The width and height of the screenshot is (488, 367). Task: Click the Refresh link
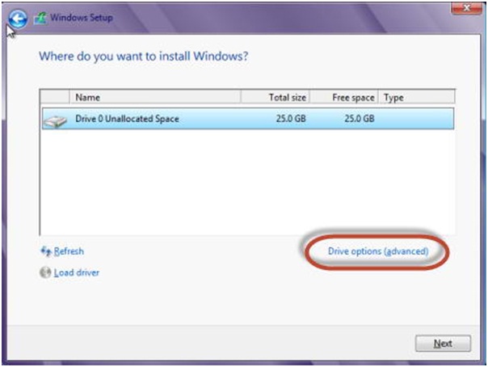(69, 251)
